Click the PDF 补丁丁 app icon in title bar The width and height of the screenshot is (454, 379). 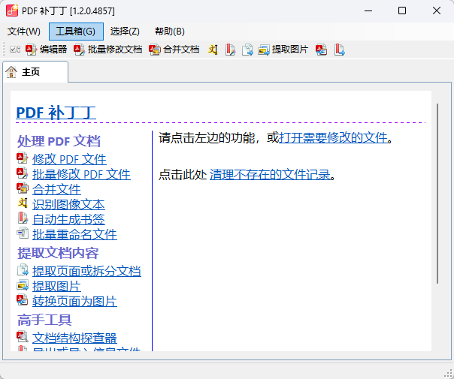coord(12,11)
